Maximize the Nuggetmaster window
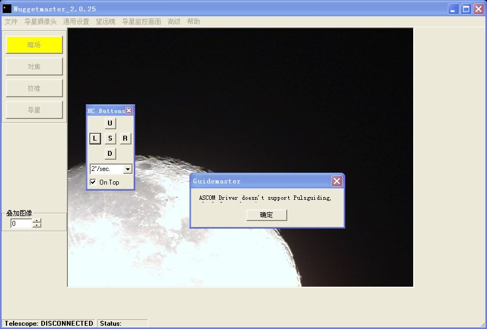The height and width of the screenshot is (329, 487). coord(466,9)
